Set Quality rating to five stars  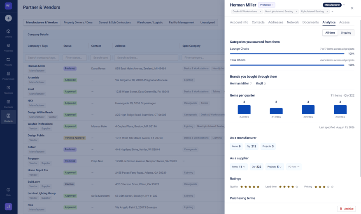click(258, 186)
